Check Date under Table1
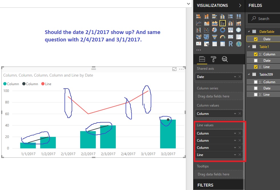The image size is (280, 190). click(x=256, y=60)
